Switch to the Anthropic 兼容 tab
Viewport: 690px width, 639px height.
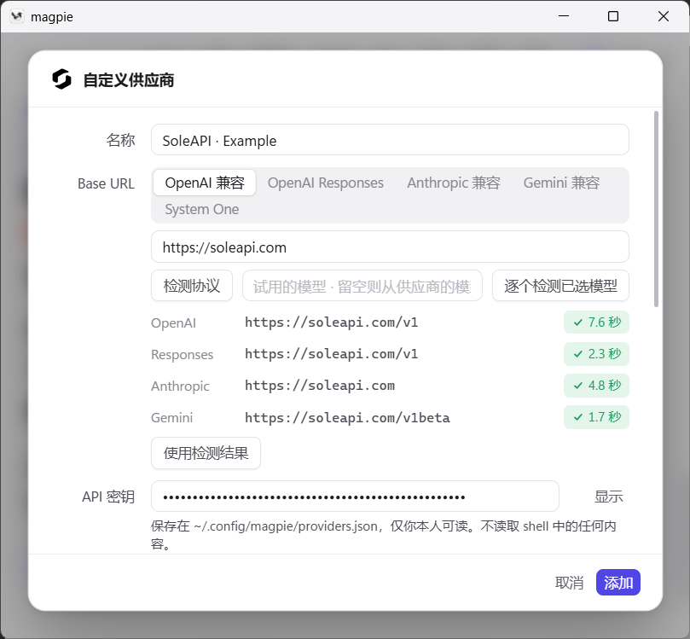pyautogui.click(x=453, y=183)
